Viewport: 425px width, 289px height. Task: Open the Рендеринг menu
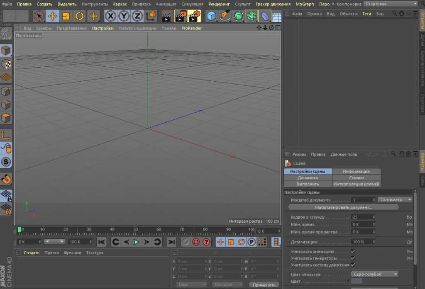pos(219,4)
